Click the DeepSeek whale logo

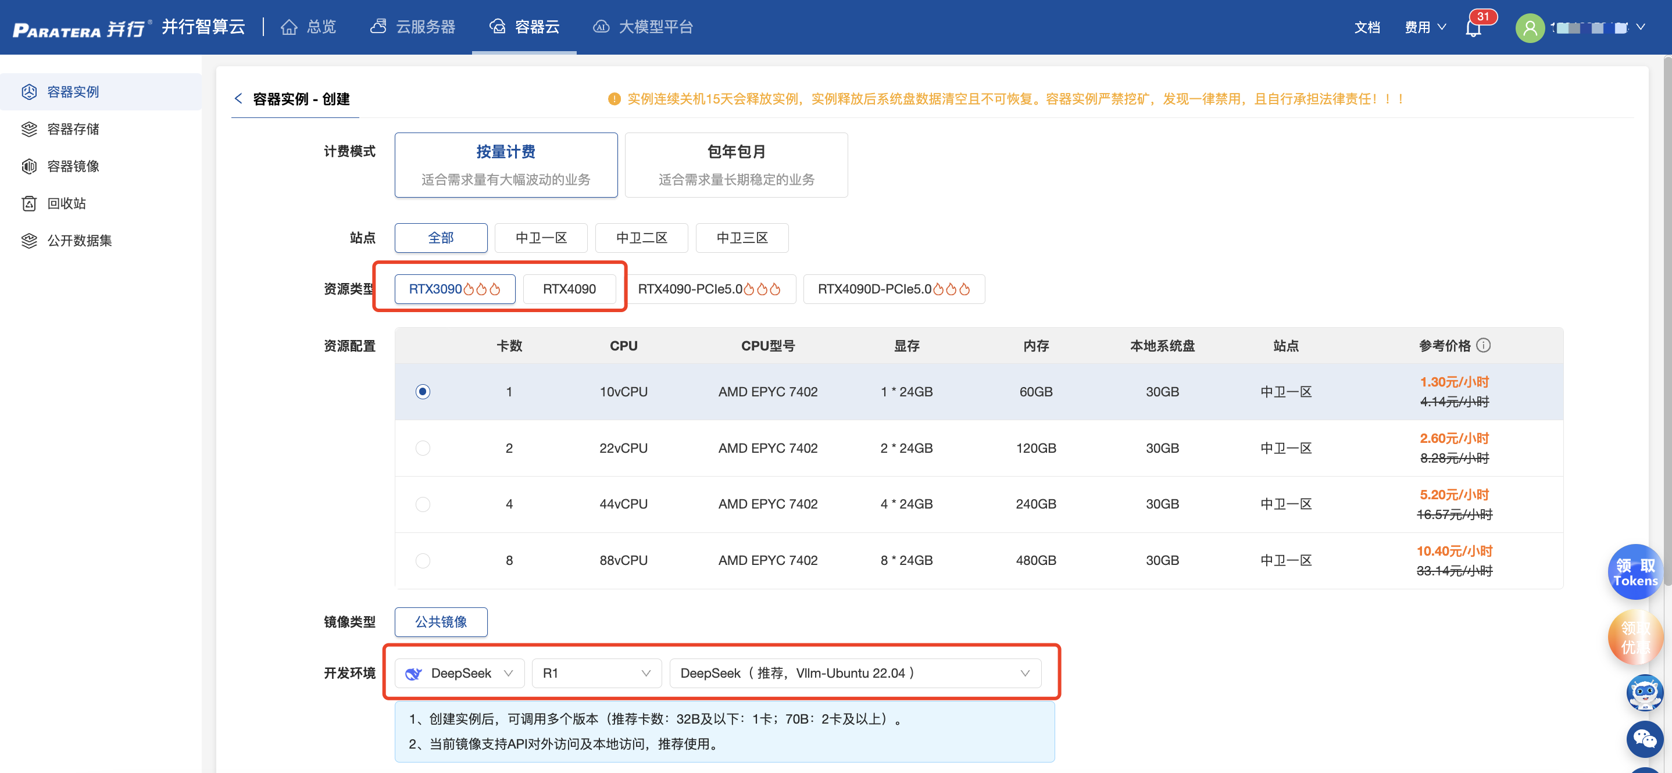point(413,673)
